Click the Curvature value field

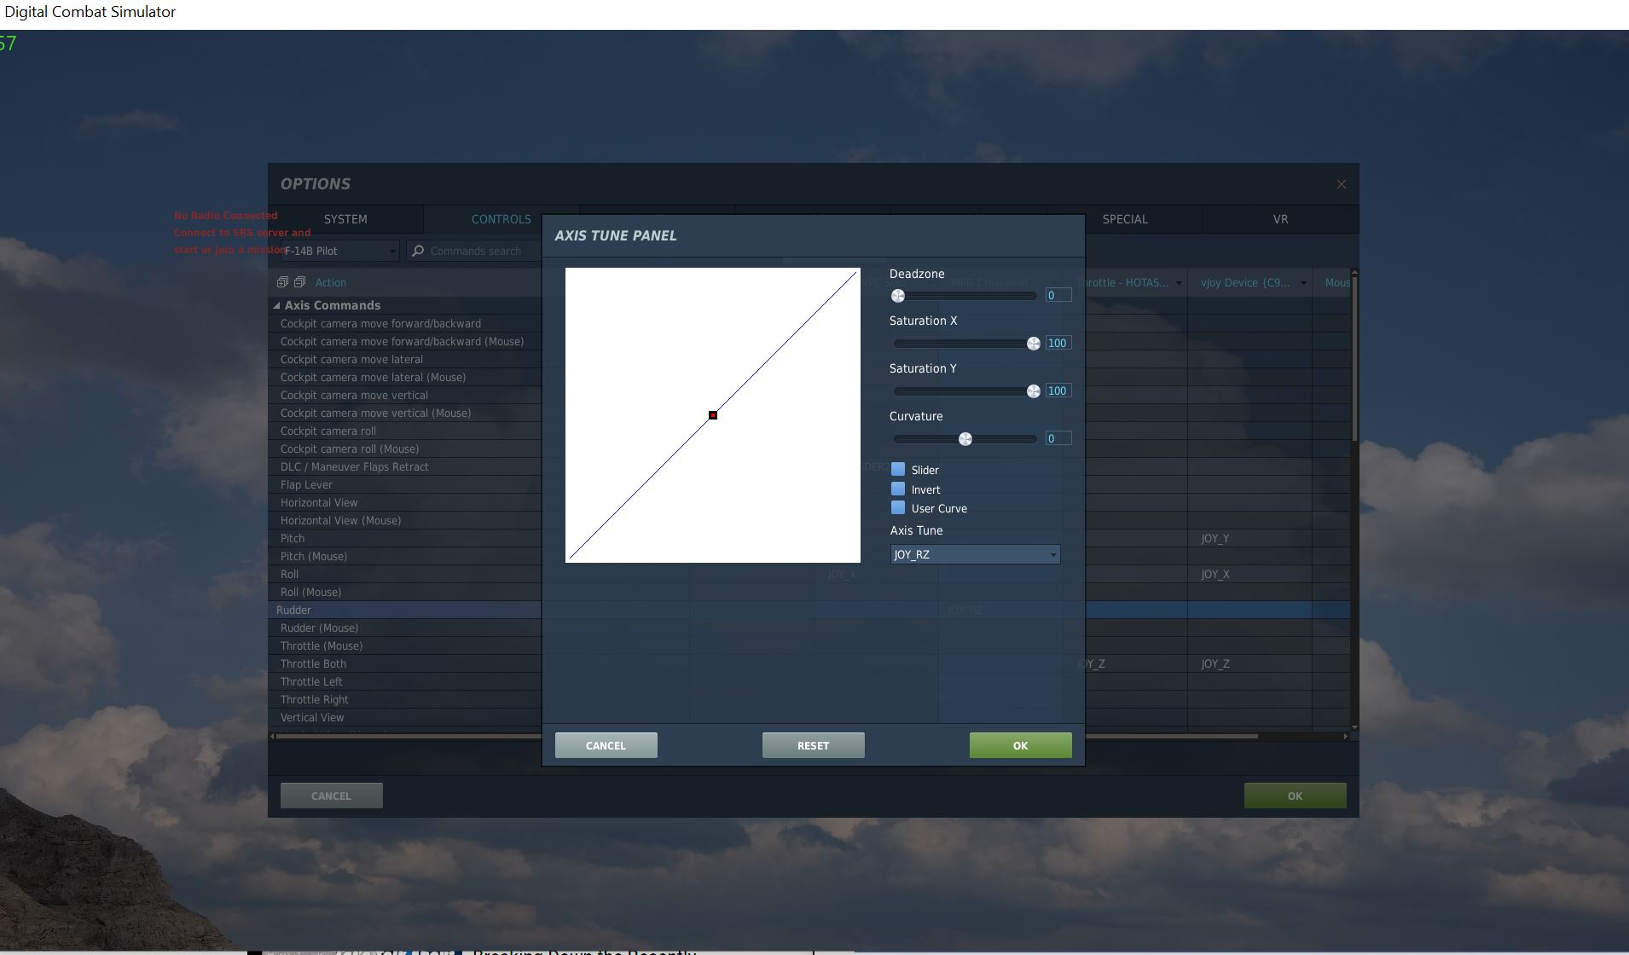pos(1058,438)
